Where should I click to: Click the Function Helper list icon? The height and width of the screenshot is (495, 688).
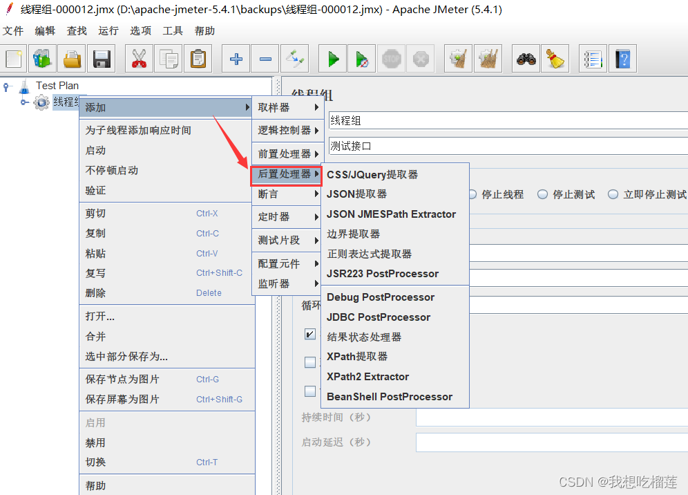pyautogui.click(x=593, y=58)
